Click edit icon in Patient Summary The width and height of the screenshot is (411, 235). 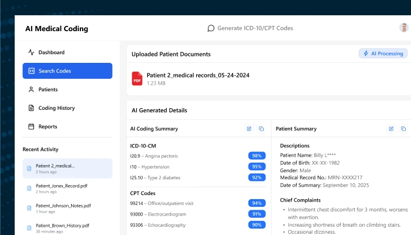391,129
